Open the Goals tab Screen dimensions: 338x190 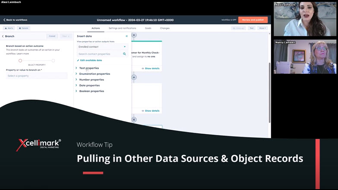pyautogui.click(x=148, y=28)
